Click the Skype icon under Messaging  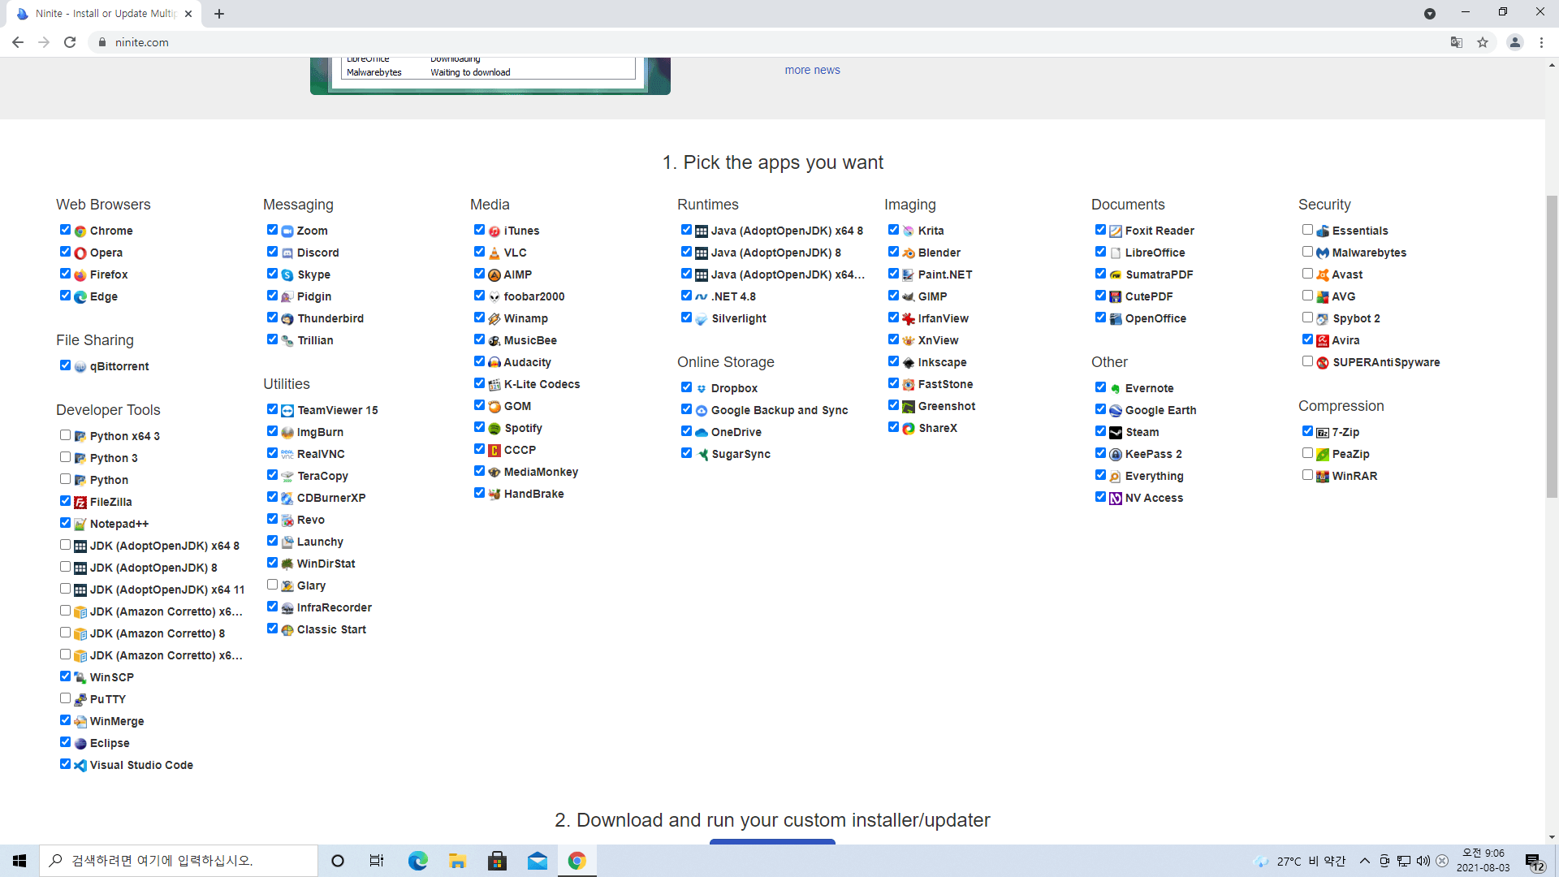click(x=287, y=275)
